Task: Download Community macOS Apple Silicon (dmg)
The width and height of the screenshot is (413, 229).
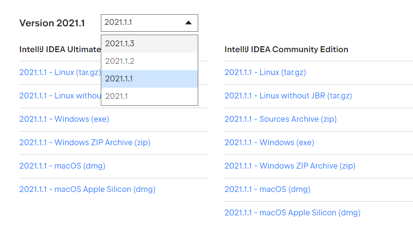Action: coord(292,212)
